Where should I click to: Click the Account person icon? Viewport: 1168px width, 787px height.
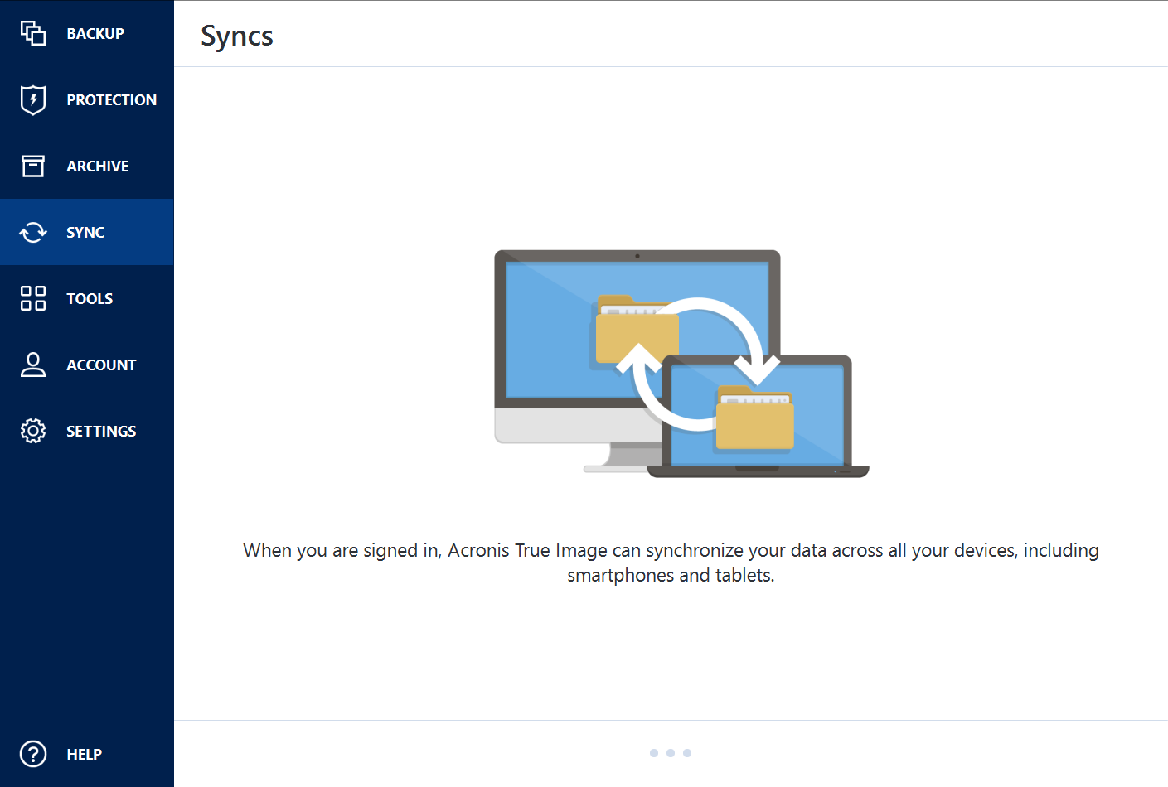click(x=33, y=365)
